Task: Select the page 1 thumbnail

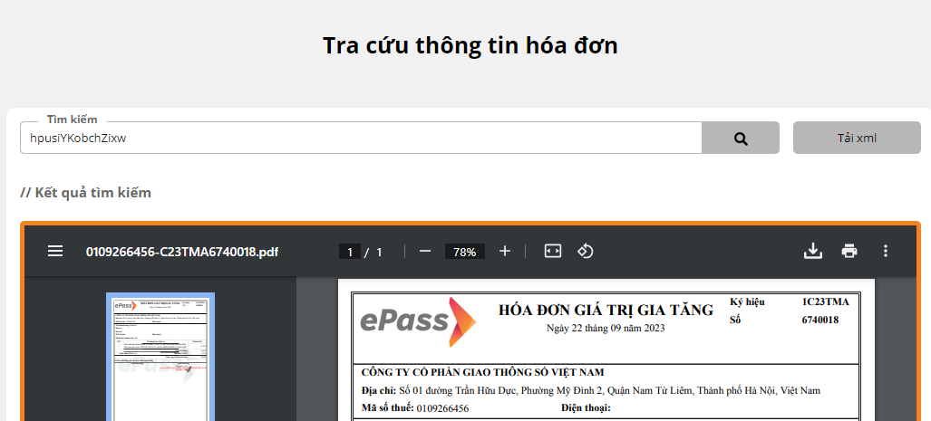Action: tap(160, 357)
